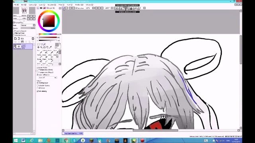Toggle Color Wheel panel icon

point(38,8)
